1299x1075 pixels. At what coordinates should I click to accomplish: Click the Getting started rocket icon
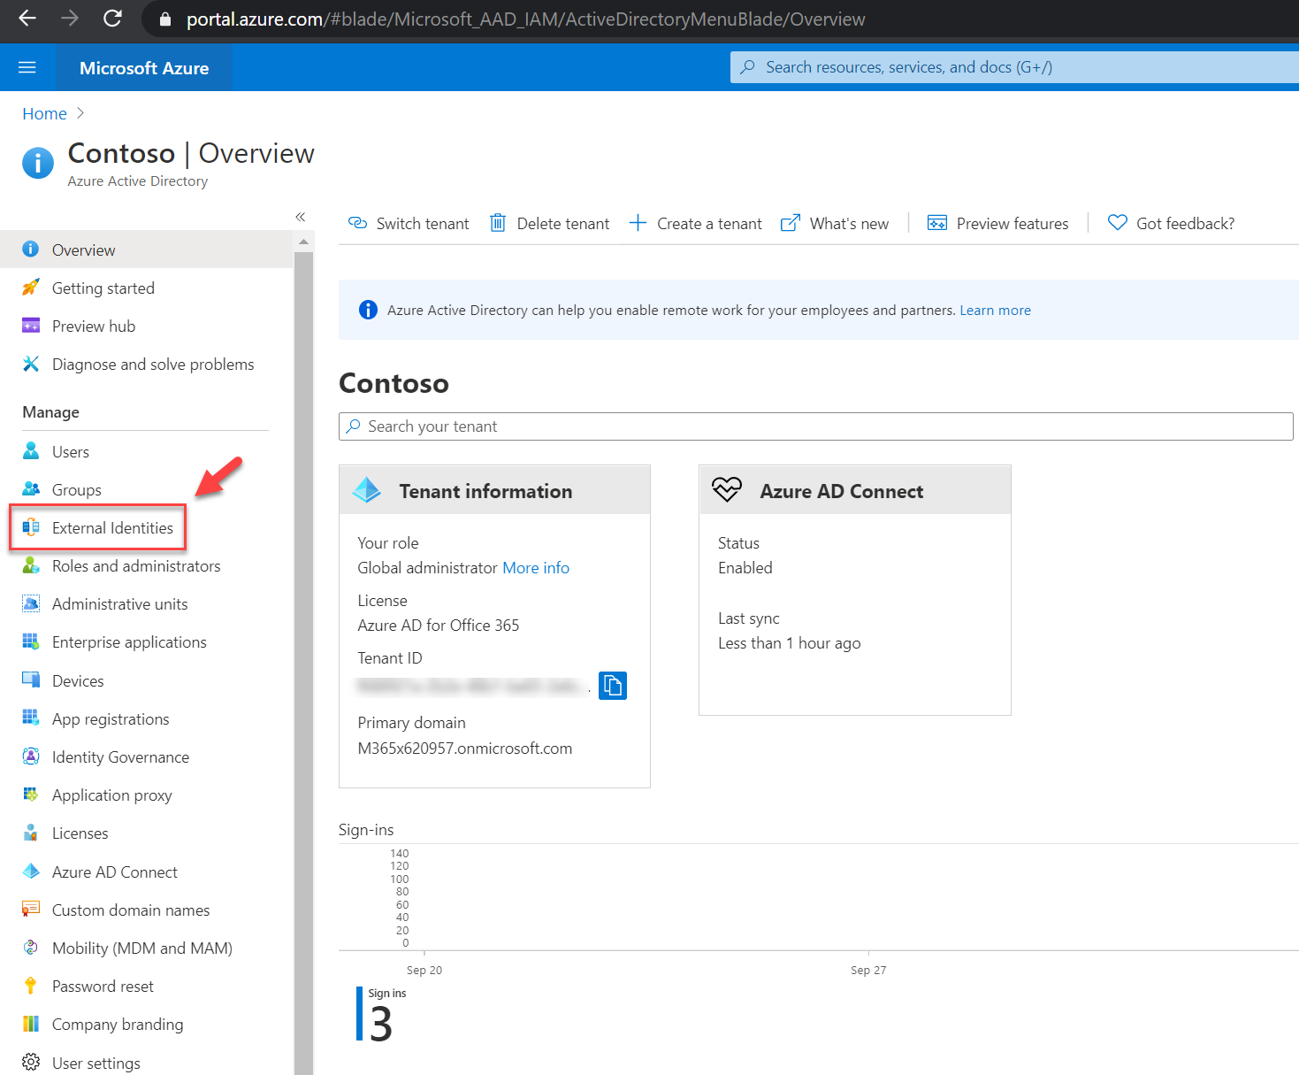(x=30, y=288)
